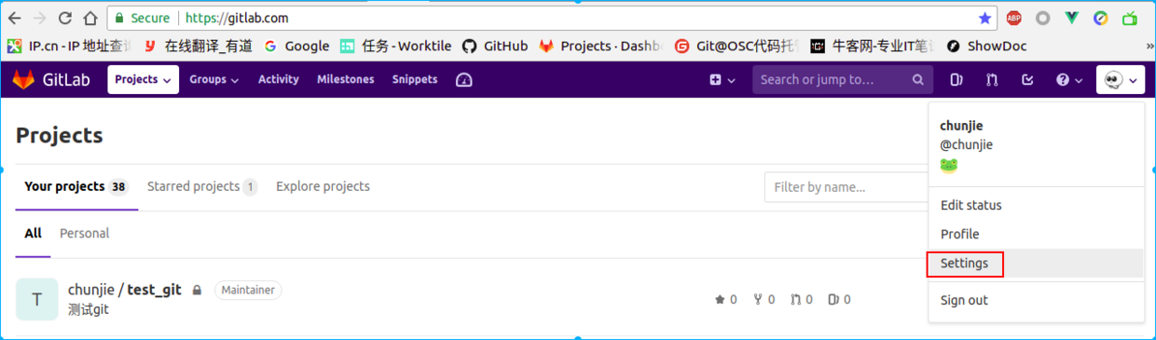This screenshot has height=340, width=1156.
Task: Open the Issues icon in navbar
Action: (x=956, y=80)
